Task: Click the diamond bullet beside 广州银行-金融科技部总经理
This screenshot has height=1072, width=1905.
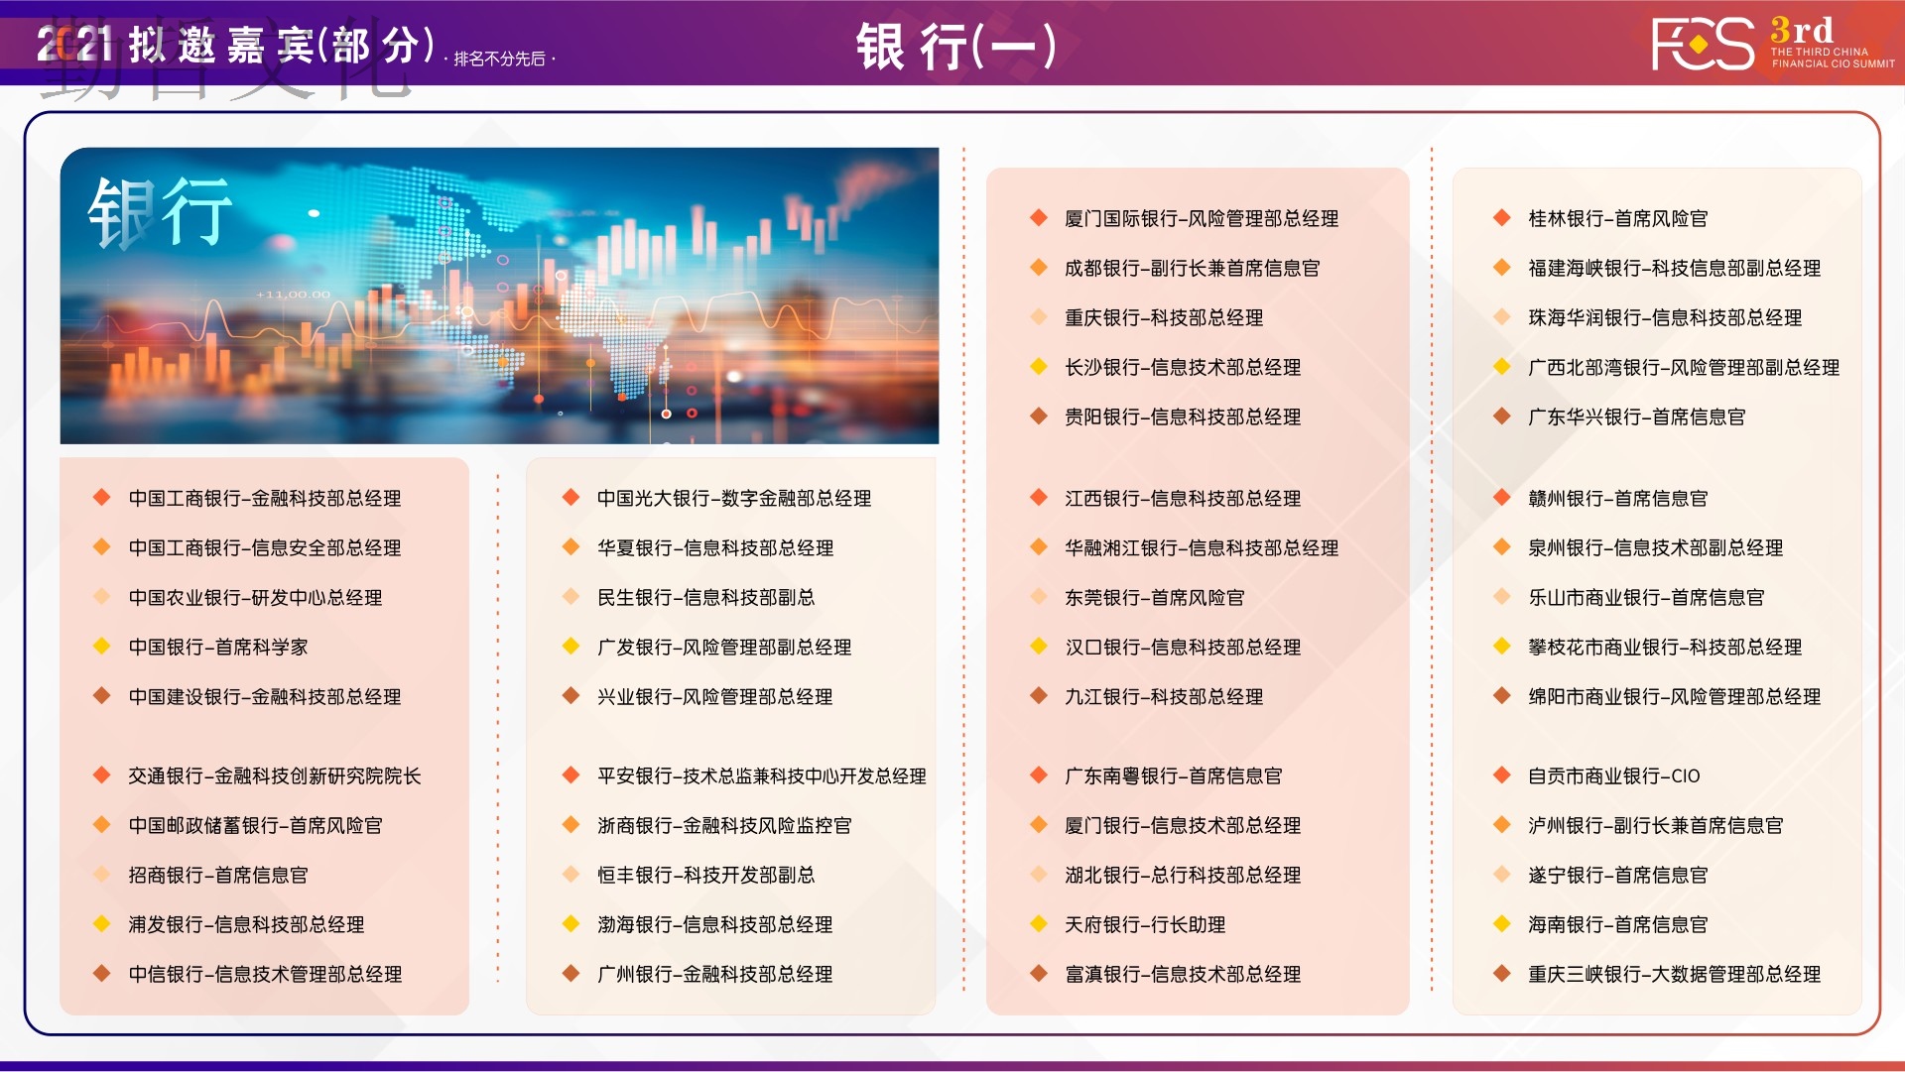Action: click(x=571, y=973)
